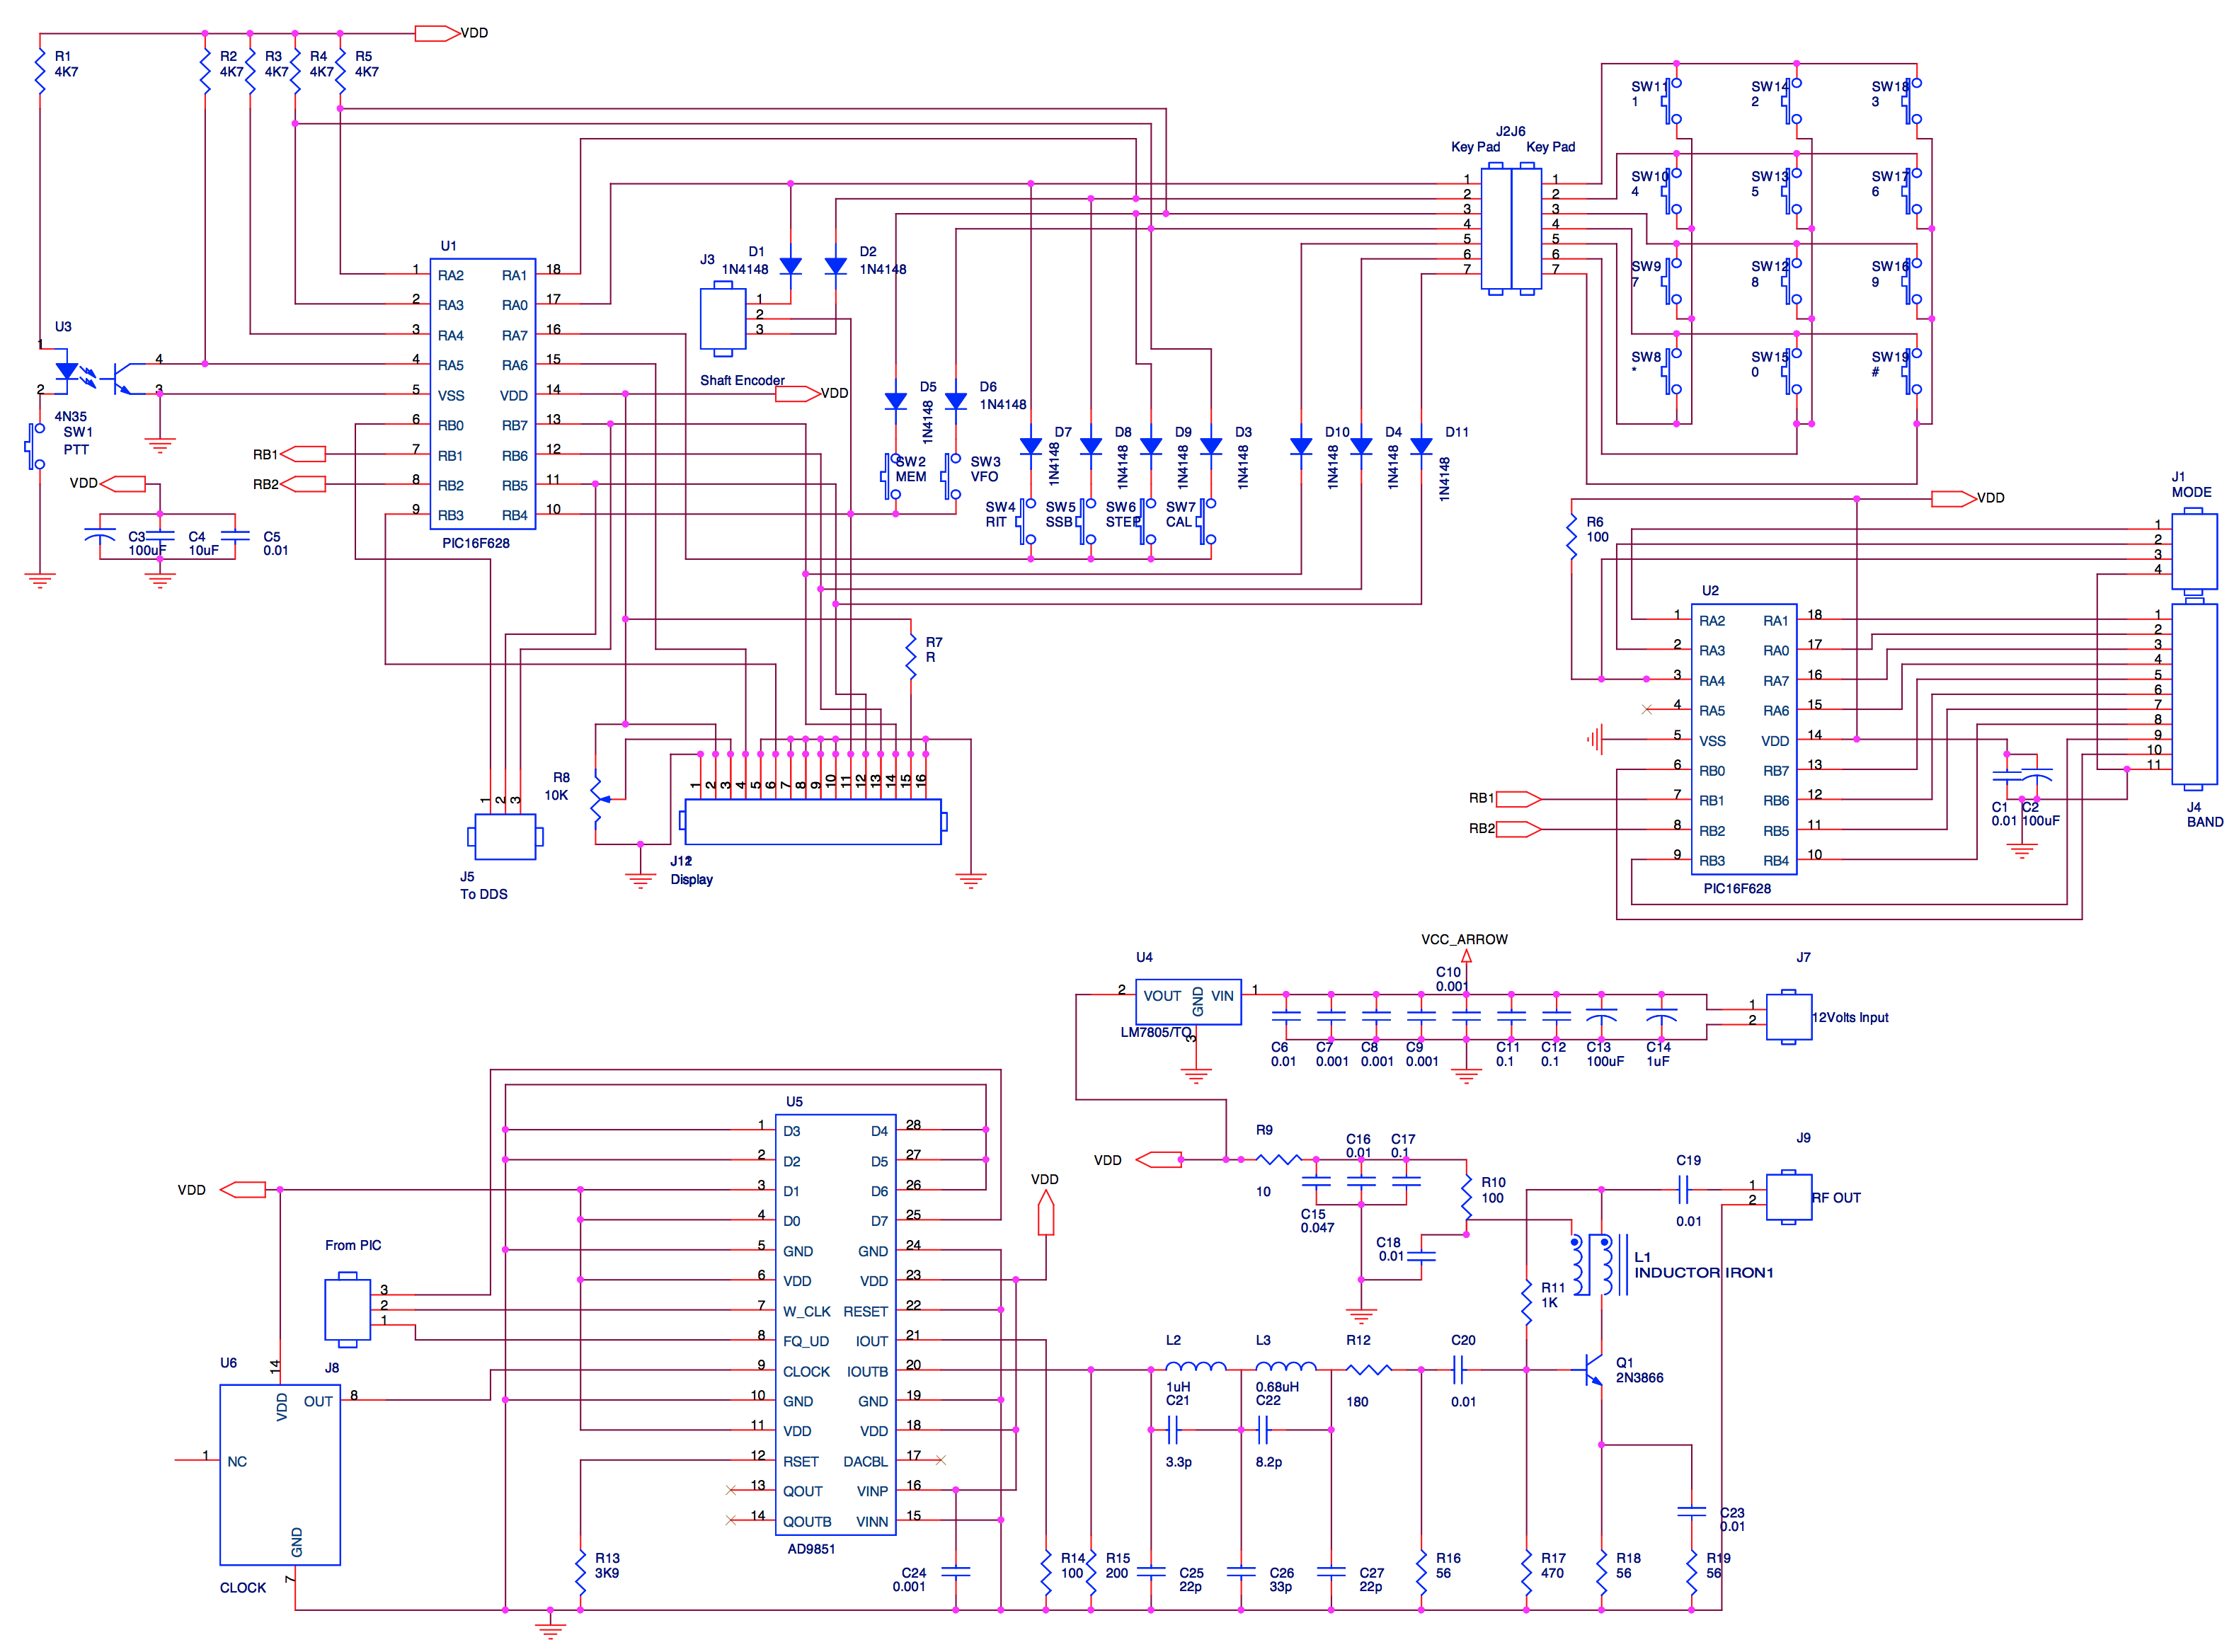Click the SW11 keypad switch for digit 1
Screen dimensions: 2234x1652
tap(1672, 101)
